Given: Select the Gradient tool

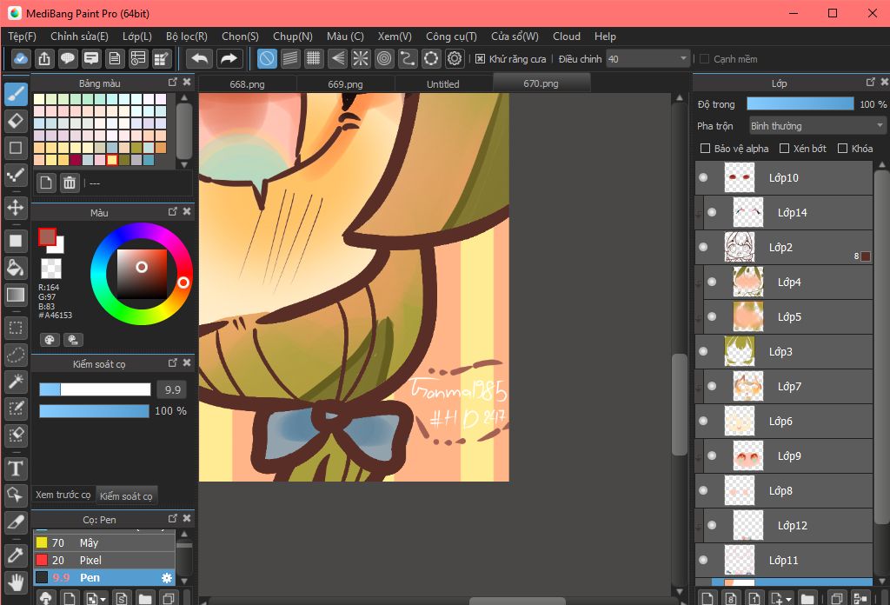Looking at the screenshot, I should (16, 295).
